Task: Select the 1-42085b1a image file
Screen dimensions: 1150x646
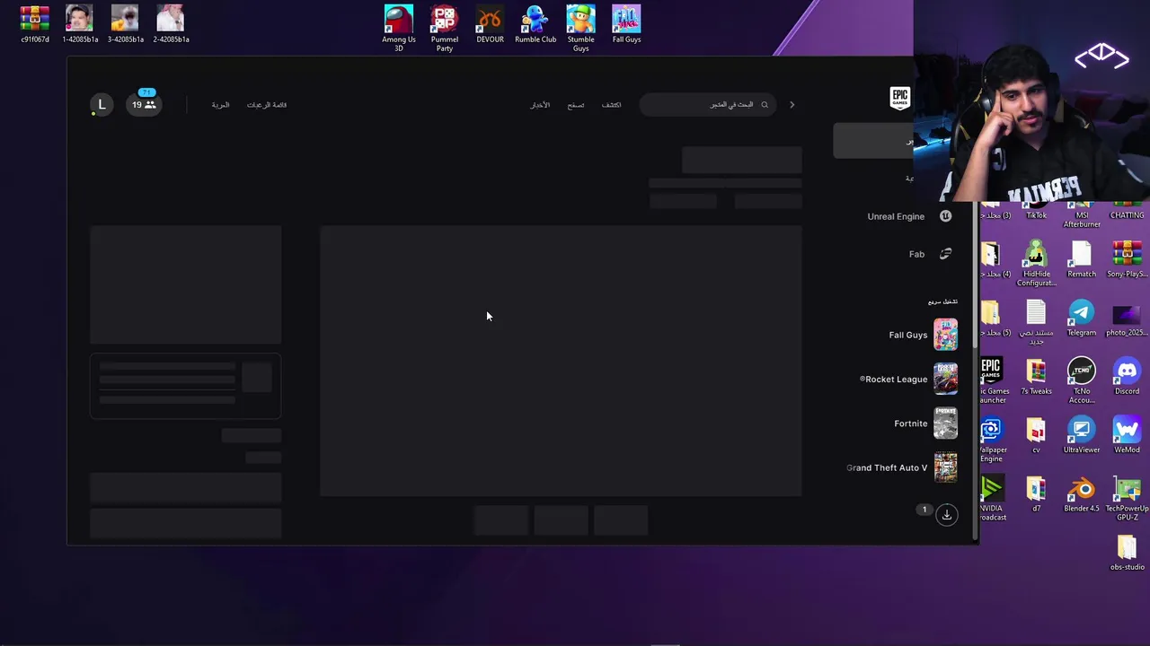Action: tap(80, 24)
